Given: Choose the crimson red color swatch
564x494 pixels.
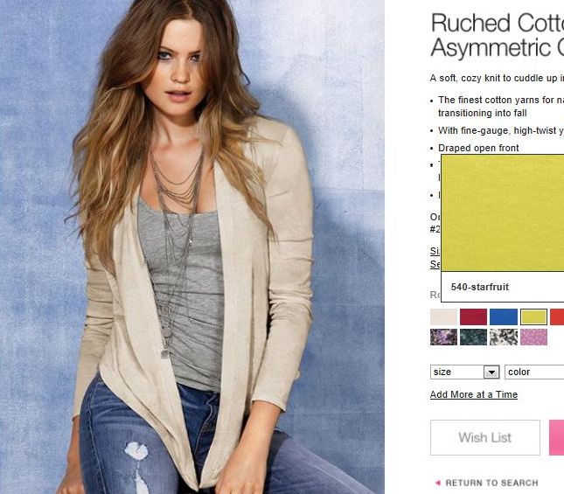Looking at the screenshot, I should [x=473, y=317].
